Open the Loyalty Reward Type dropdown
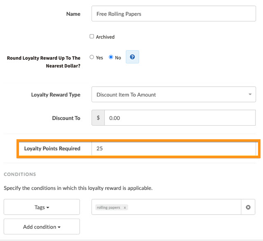Image resolution: width=263 pixels, height=241 pixels. click(x=174, y=94)
